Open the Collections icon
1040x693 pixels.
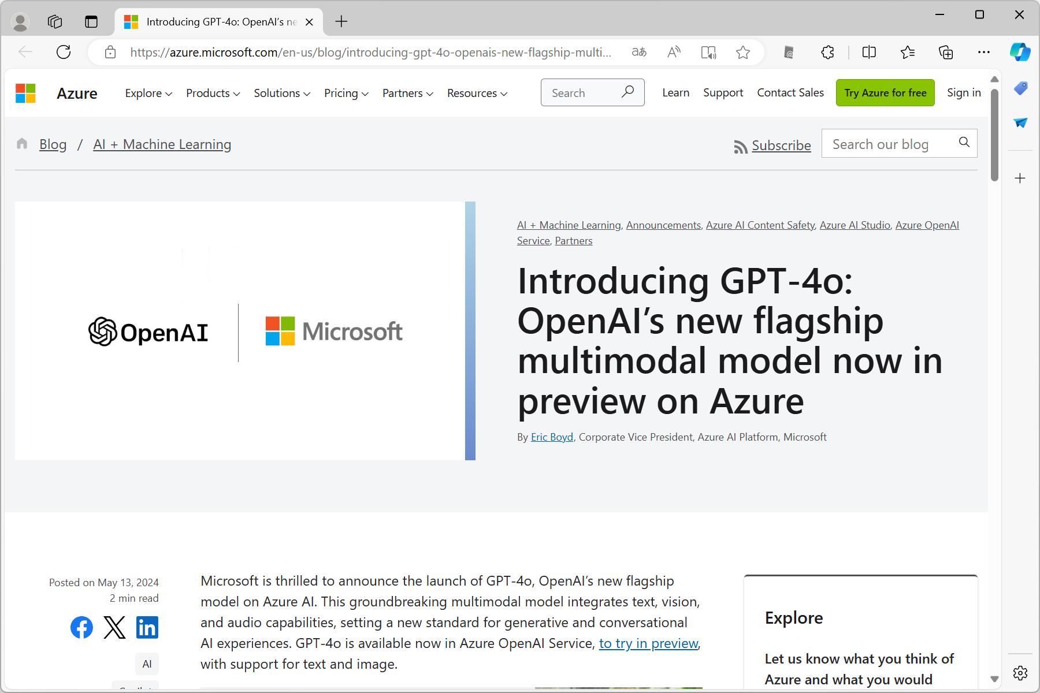[x=946, y=53]
